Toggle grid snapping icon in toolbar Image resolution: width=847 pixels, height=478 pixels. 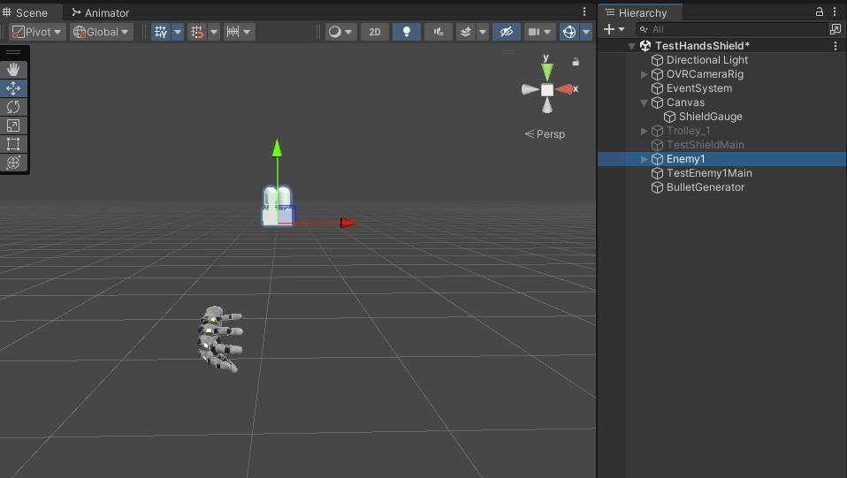point(161,32)
